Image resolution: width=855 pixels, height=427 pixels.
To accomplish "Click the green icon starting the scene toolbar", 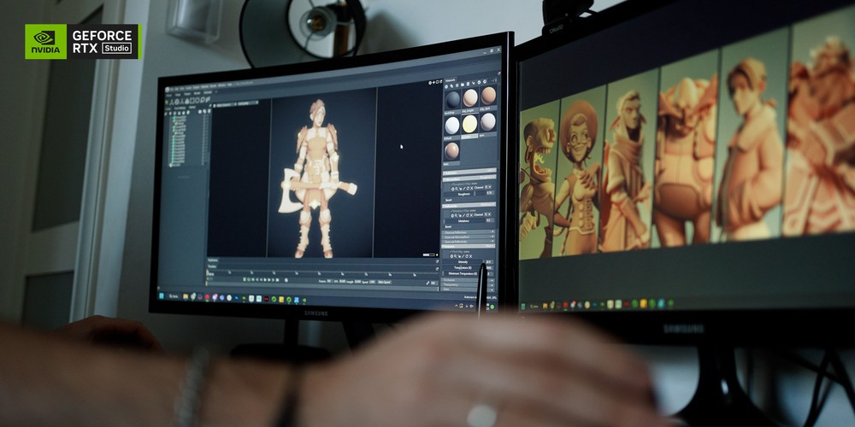I will [x=167, y=102].
